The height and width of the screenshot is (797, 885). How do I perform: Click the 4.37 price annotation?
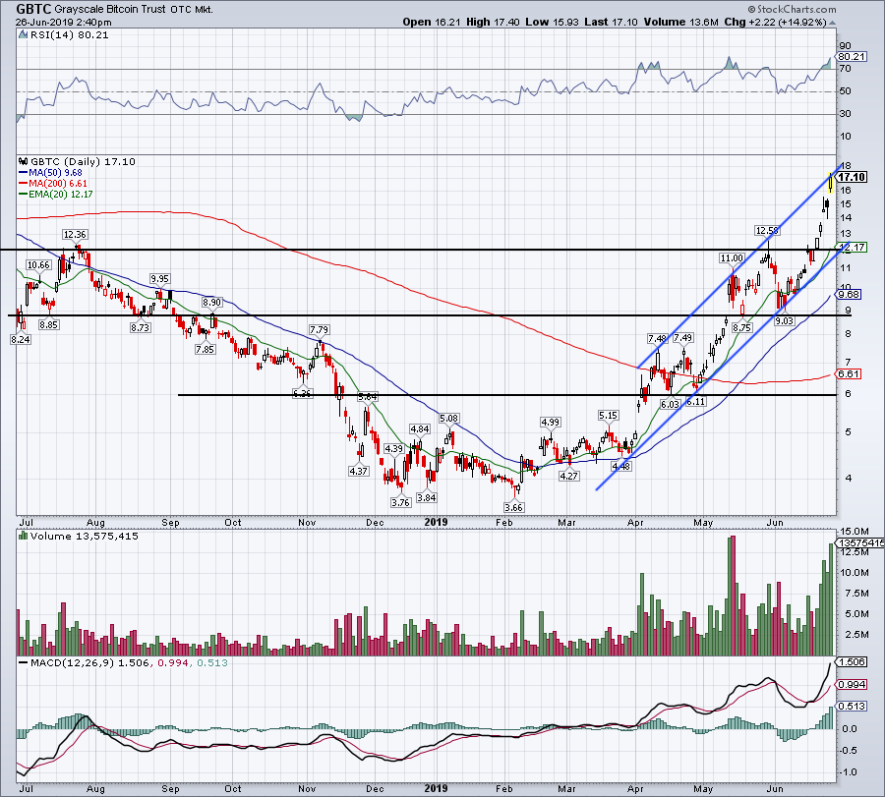click(x=358, y=471)
